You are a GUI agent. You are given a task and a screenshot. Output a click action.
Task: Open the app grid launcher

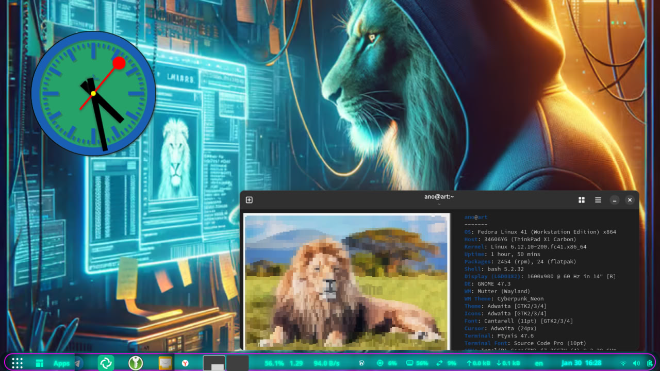17,363
